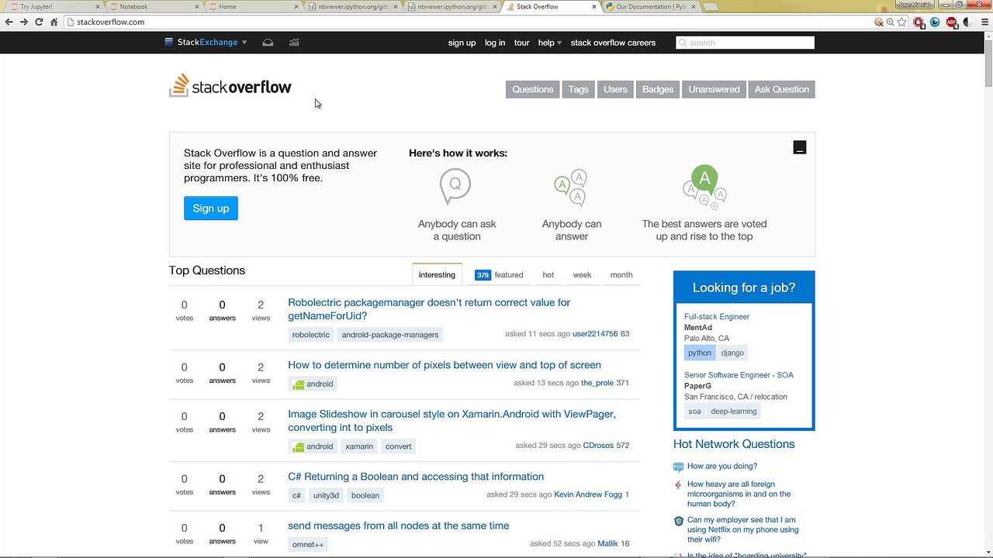Click the django job tag
The width and height of the screenshot is (993, 558).
coord(732,353)
